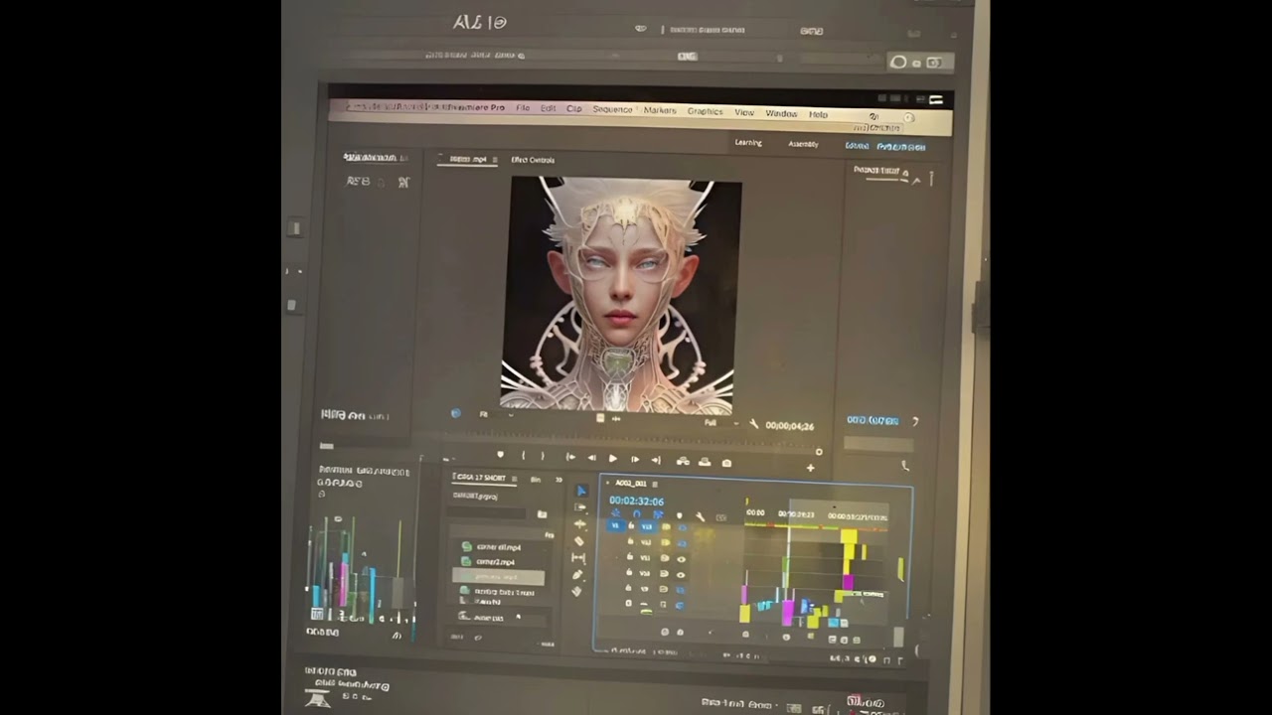This screenshot has width=1272, height=715.
Task: Go to Out point in monitor
Action: (x=656, y=460)
